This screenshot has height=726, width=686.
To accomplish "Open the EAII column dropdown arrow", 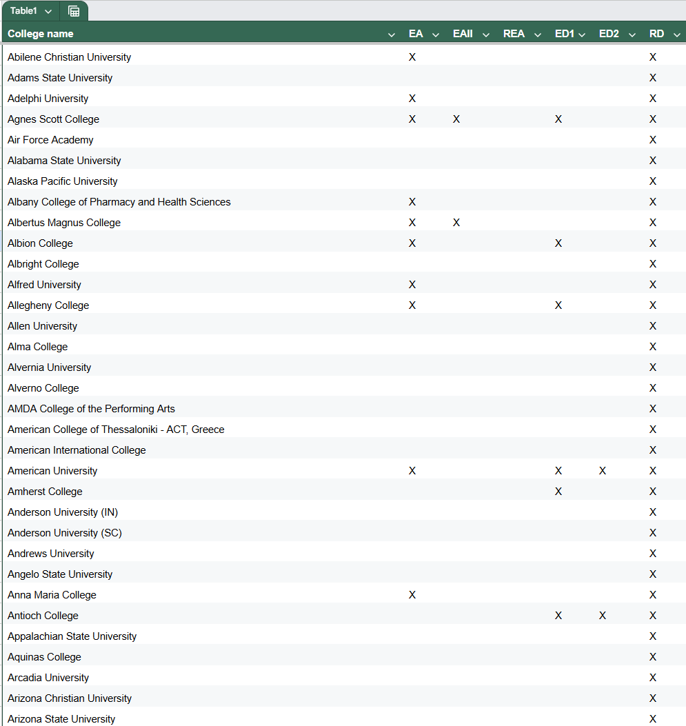I will pyautogui.click(x=486, y=34).
